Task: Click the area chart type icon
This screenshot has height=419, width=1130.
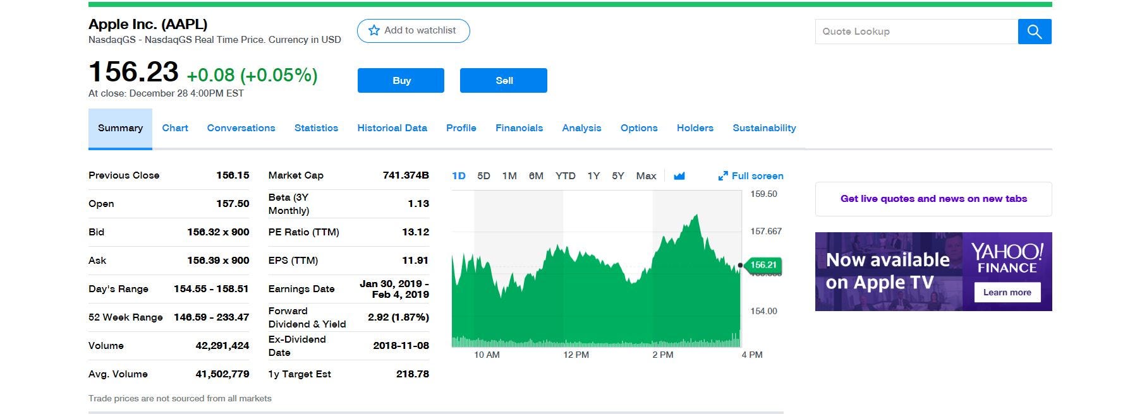Action: (x=679, y=176)
